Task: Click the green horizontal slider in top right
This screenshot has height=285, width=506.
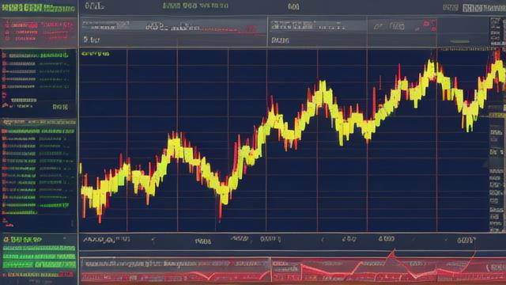Action: point(459,41)
